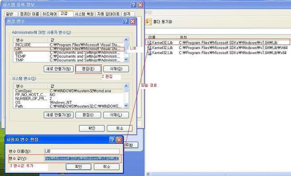Open the 자동 업데이트 tab

click(x=108, y=14)
